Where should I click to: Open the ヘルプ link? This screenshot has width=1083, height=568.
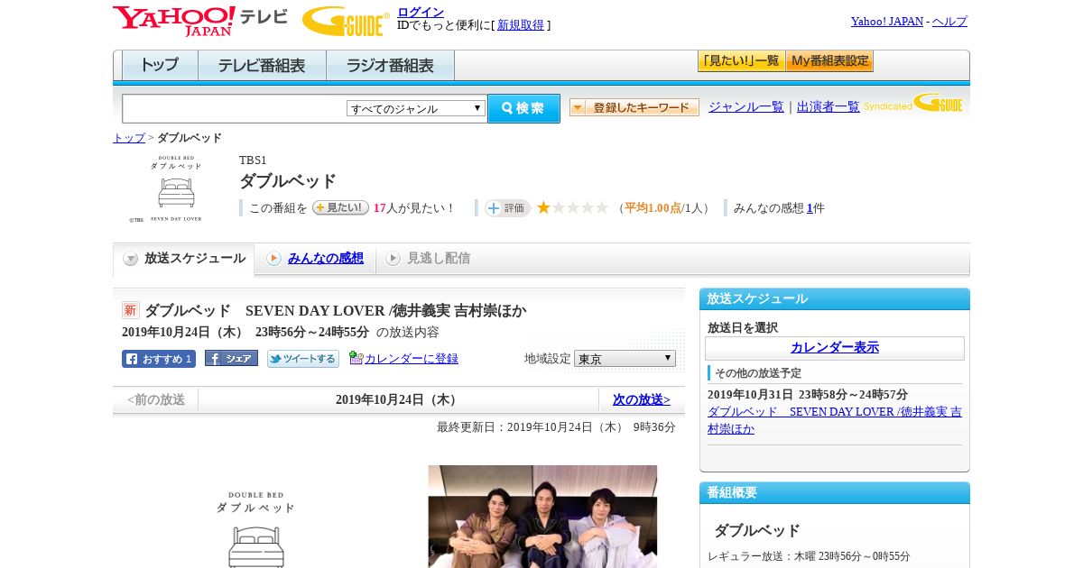coord(949,21)
